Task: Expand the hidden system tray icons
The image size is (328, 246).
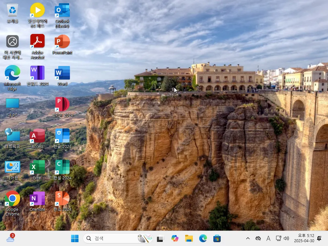Action: coord(248,239)
